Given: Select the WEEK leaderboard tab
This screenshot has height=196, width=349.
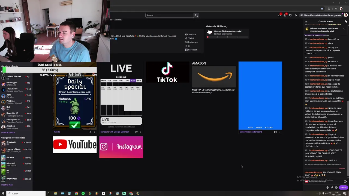Looking at the screenshot, I should 250,127.
